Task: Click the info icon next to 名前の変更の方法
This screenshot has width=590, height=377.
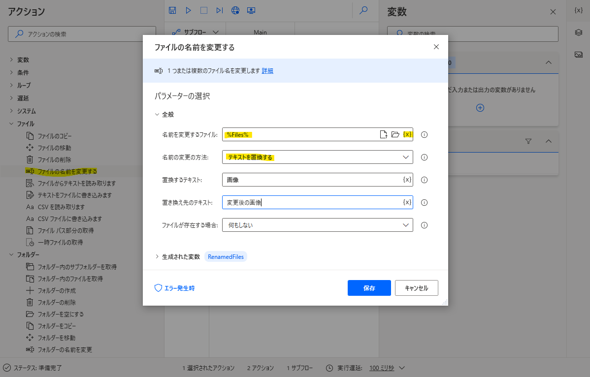Action: click(424, 157)
